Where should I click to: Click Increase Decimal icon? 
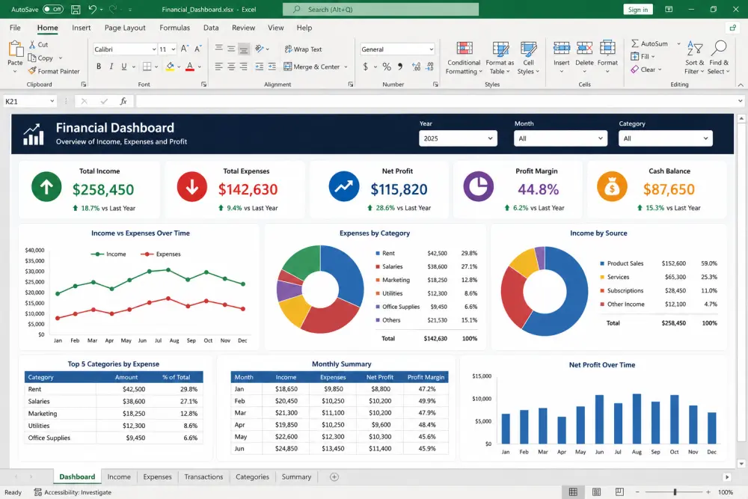(x=416, y=67)
